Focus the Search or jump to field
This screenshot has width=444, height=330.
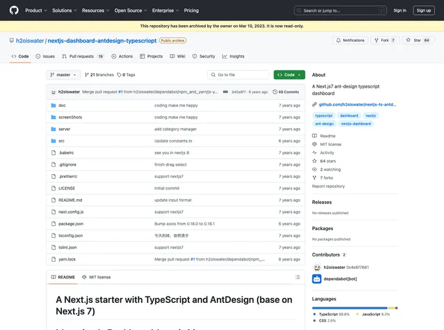click(x=340, y=10)
